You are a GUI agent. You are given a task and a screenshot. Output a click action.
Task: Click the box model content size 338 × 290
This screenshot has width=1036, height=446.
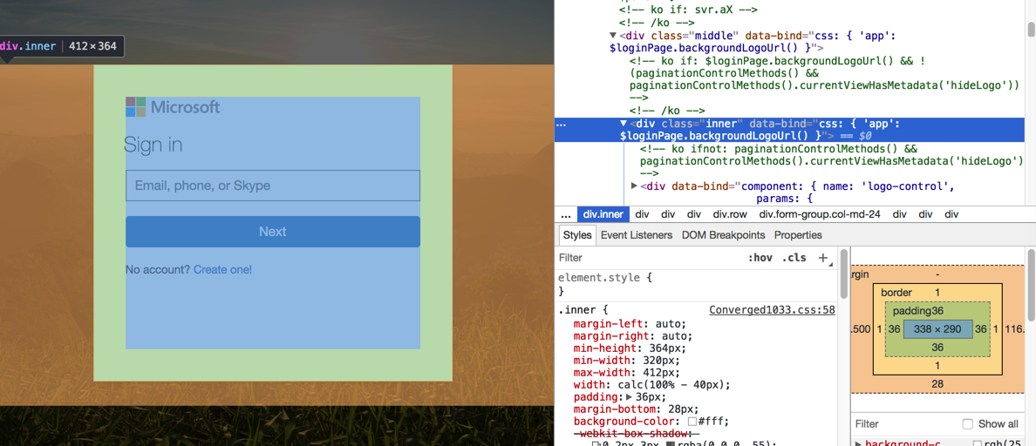tap(938, 328)
